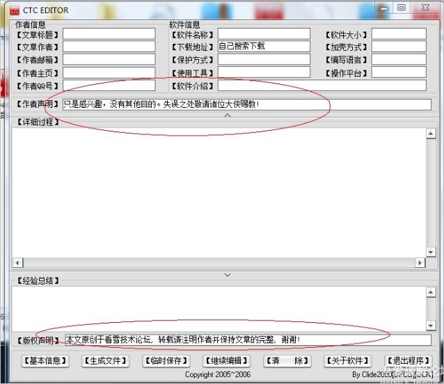Click the 使用工具 input field
This screenshot has width=444, height=384.
click(x=264, y=72)
